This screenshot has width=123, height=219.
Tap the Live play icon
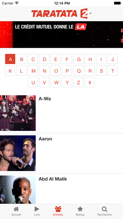coord(37,209)
